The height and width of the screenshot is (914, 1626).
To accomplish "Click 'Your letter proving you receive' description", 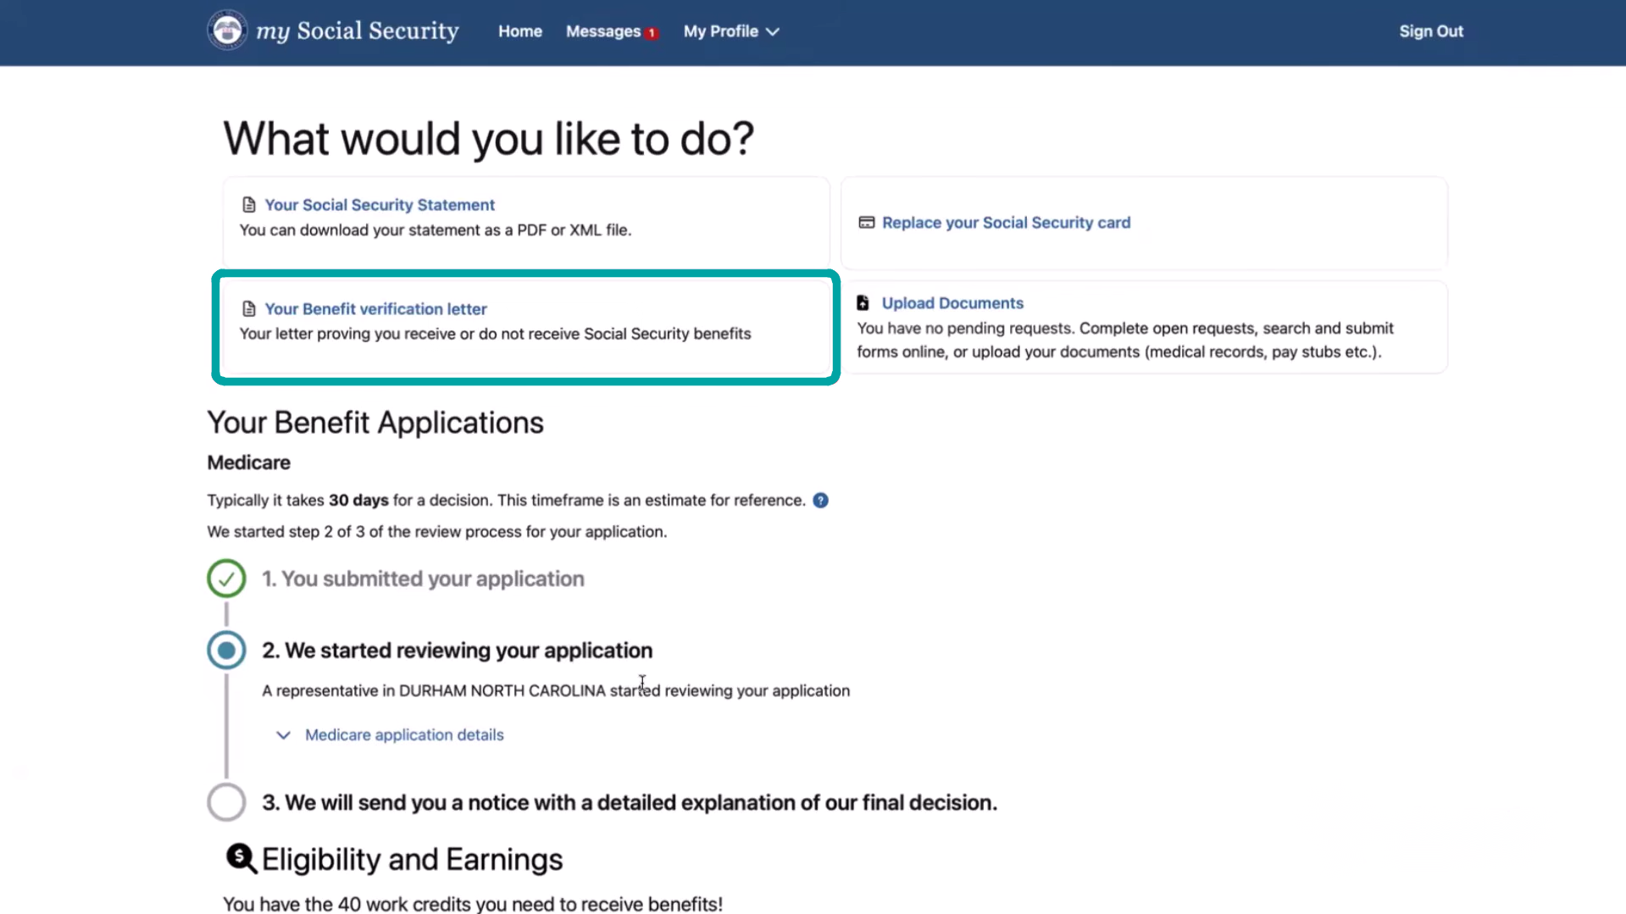I will pos(495,334).
